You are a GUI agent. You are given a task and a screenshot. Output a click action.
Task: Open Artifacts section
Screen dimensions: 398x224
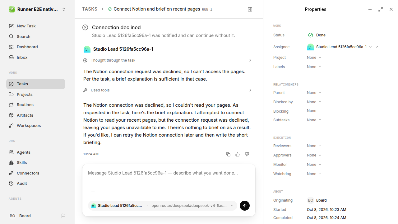(x=36, y=115)
